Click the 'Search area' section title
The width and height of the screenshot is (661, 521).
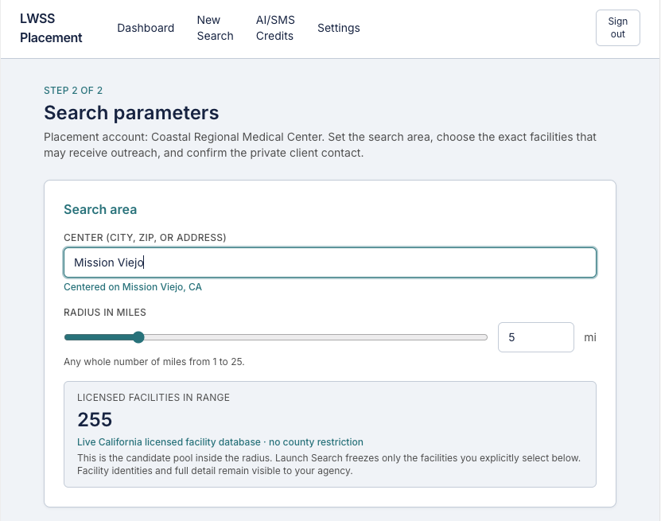(100, 209)
